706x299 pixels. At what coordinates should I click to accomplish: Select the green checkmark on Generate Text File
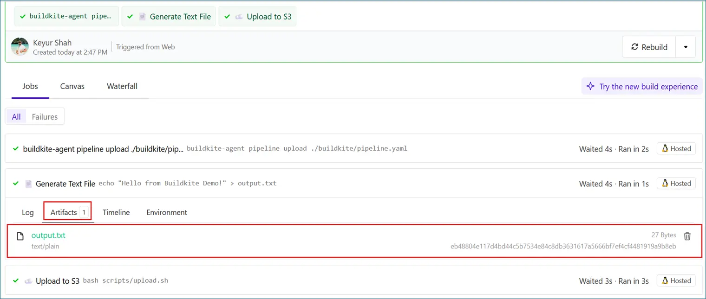pos(16,184)
